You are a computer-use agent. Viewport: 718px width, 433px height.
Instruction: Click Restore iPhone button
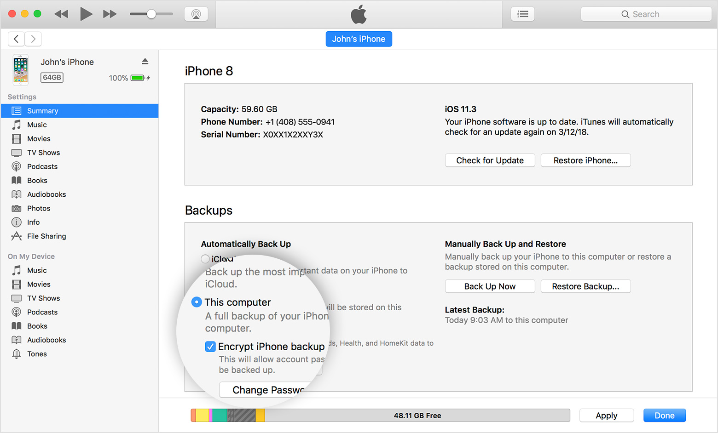[585, 160]
